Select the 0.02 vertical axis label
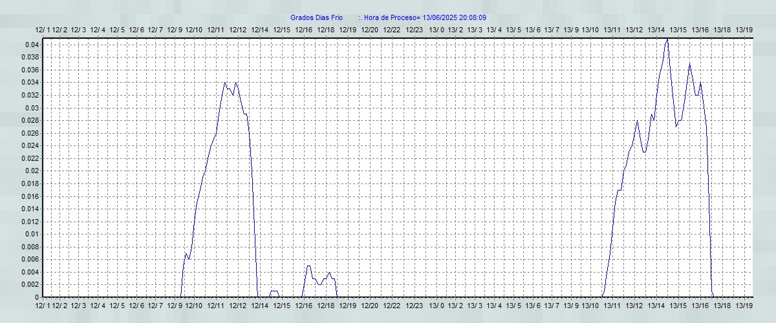This screenshot has height=323, width=776. coord(31,171)
